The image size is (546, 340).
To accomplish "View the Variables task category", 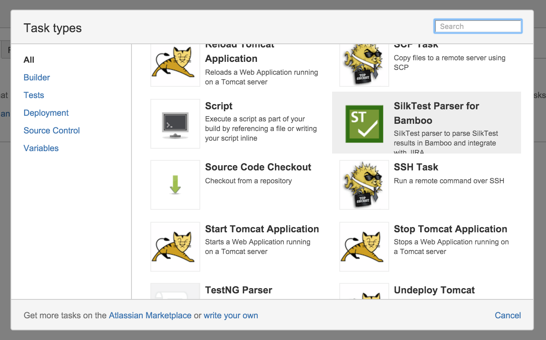I will point(41,148).
